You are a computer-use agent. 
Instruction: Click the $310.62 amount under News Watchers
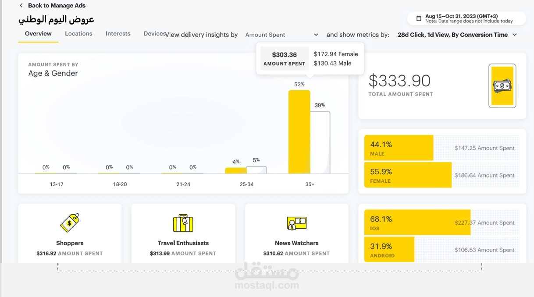(273, 253)
